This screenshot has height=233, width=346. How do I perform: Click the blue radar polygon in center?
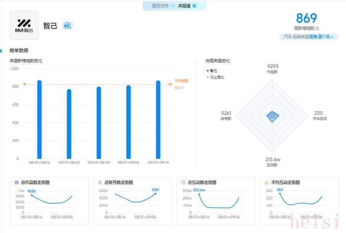(x=273, y=116)
